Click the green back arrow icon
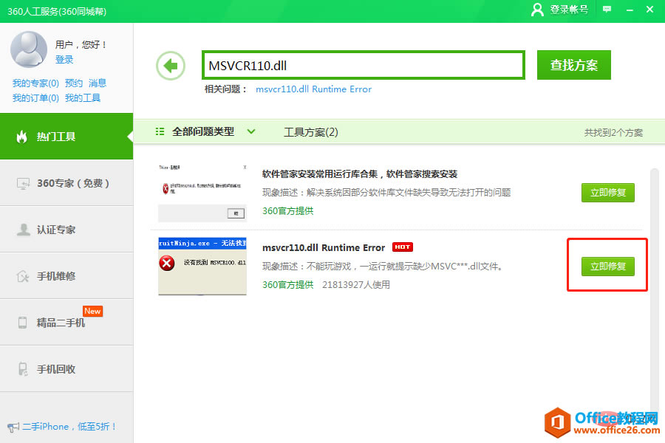Image resolution: width=665 pixels, height=443 pixels. [171, 66]
